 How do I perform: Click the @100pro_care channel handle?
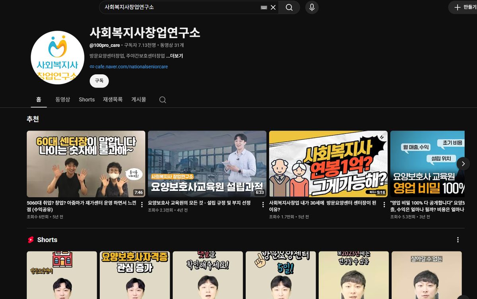click(105, 45)
